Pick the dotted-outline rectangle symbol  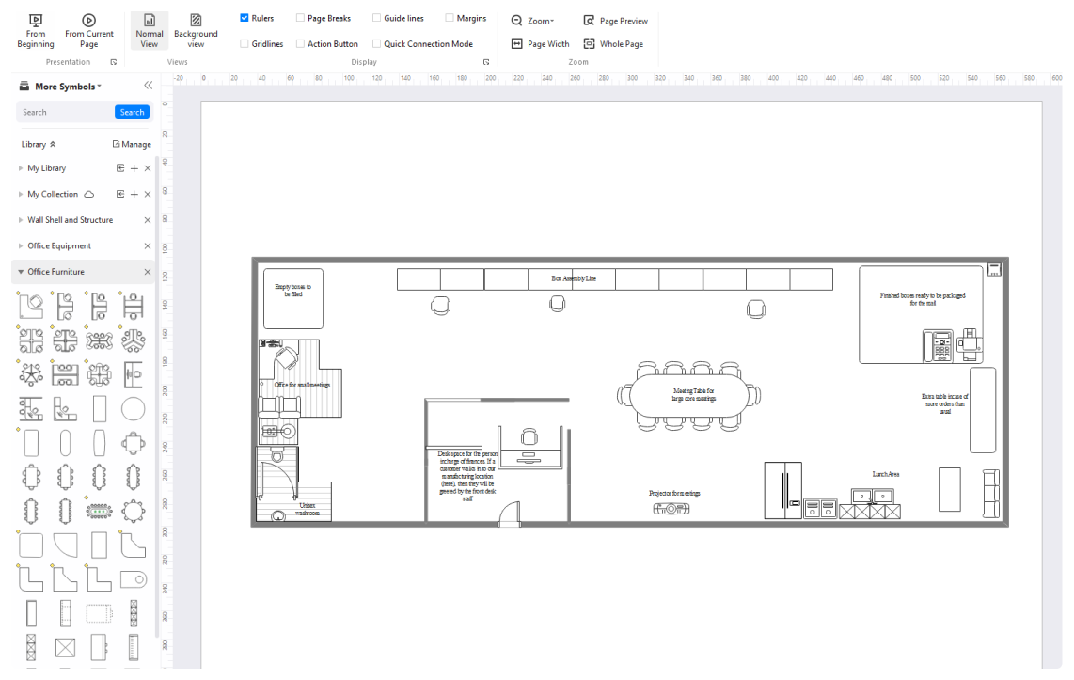(x=100, y=613)
